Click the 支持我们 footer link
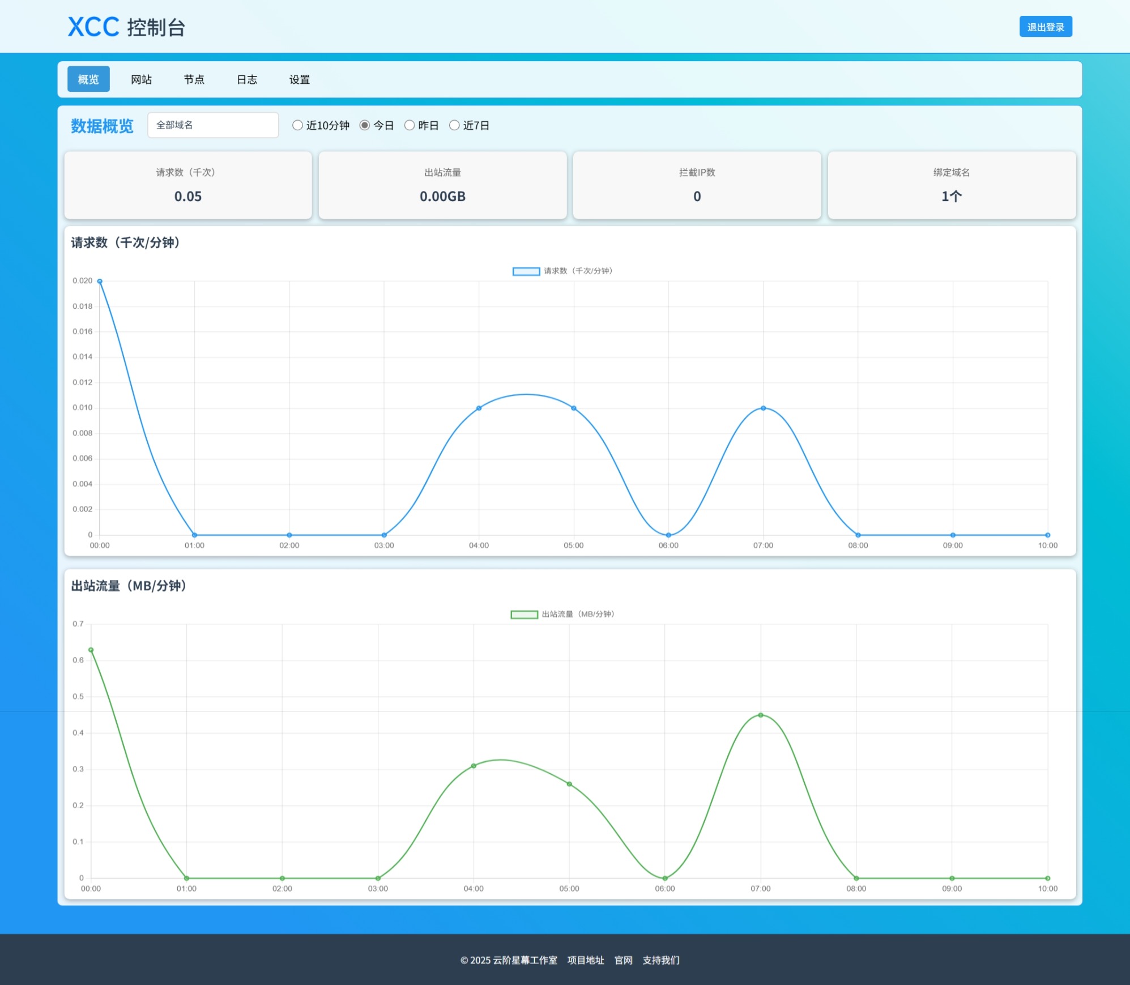Screen dimensions: 1130x985 pyautogui.click(x=660, y=960)
